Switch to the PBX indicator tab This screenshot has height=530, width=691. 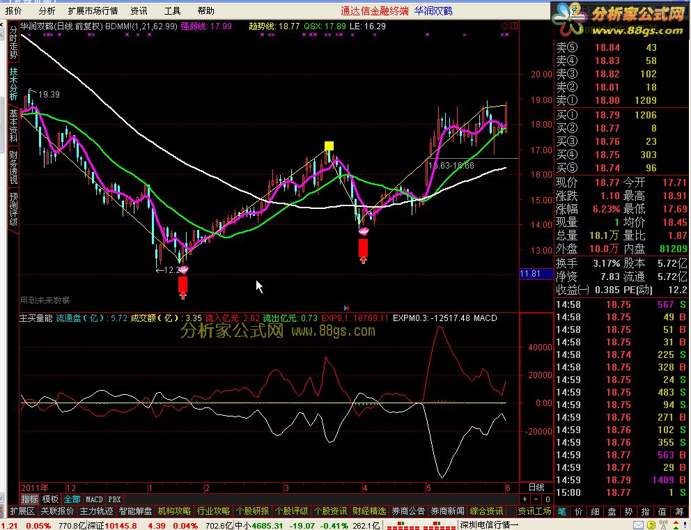click(x=114, y=499)
